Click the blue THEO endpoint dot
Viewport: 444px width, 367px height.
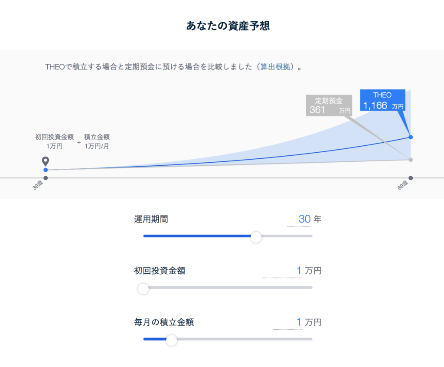[x=411, y=137]
